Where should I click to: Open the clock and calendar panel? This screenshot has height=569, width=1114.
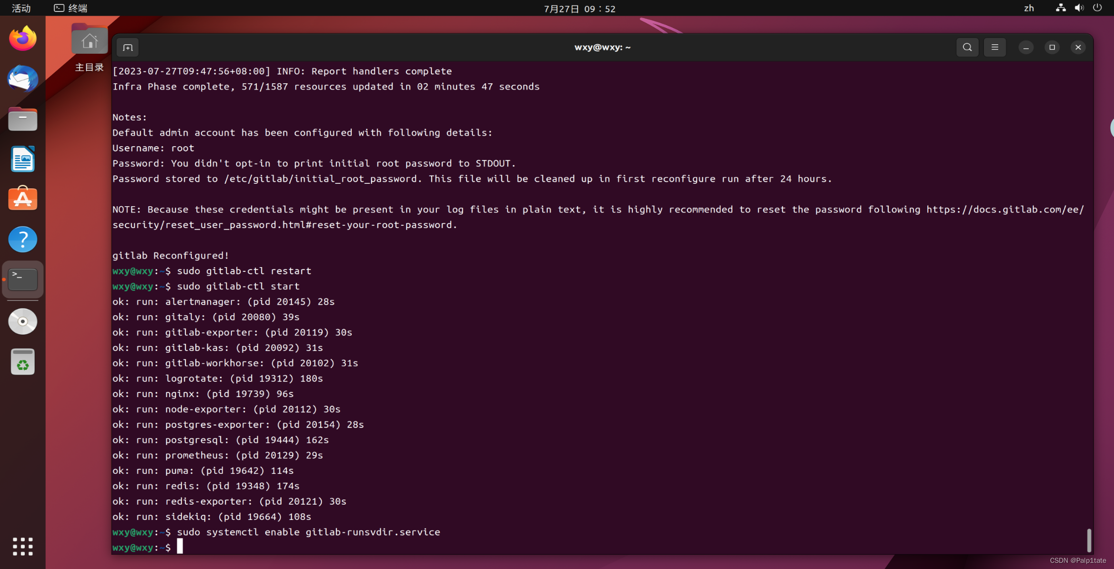point(579,9)
